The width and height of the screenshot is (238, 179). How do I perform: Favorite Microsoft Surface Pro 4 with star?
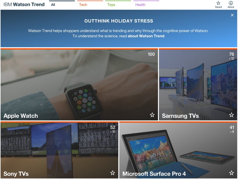point(231,173)
